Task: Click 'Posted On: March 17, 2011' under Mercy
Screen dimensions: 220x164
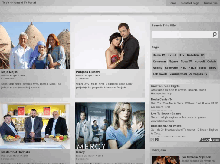Action: 89,156
